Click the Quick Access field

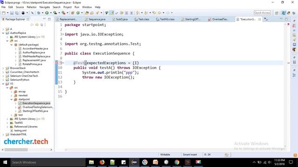coord(262,13)
